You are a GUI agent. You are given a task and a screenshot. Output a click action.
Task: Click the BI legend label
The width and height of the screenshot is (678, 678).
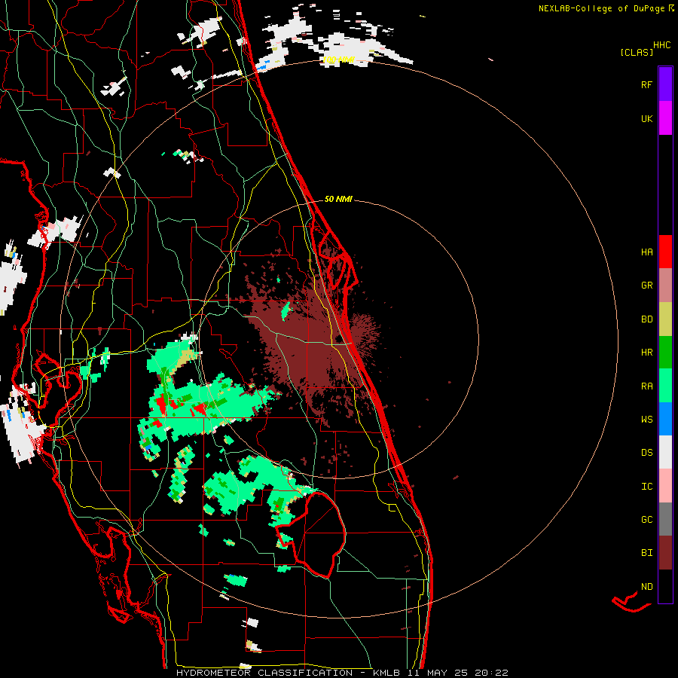647,553
